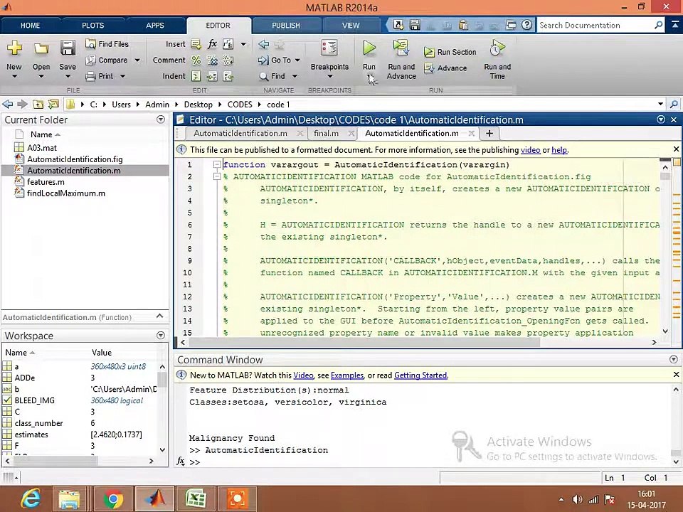Insert function fx icon

click(x=212, y=44)
